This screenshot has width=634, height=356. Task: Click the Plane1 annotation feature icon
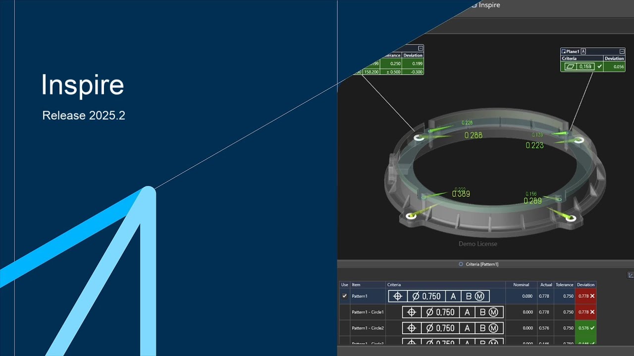[564, 51]
